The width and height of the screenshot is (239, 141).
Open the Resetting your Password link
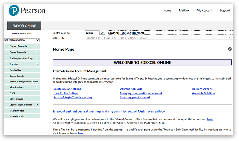pos(135,97)
